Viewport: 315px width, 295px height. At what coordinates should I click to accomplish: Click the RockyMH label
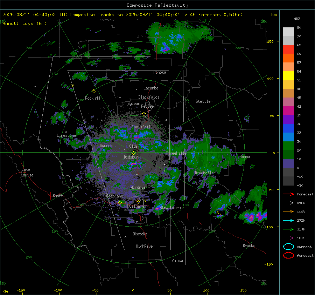(92, 98)
